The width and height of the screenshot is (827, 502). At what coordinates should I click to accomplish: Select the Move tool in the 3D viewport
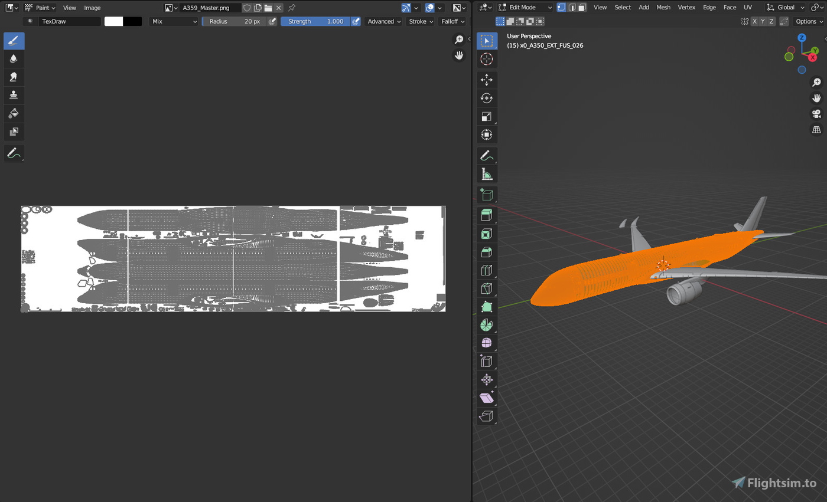click(486, 80)
